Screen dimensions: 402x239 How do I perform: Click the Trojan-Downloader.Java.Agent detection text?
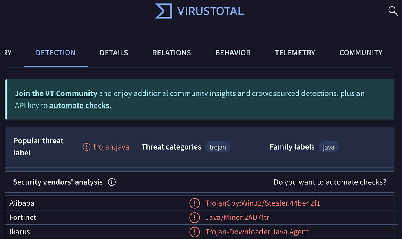point(257,232)
